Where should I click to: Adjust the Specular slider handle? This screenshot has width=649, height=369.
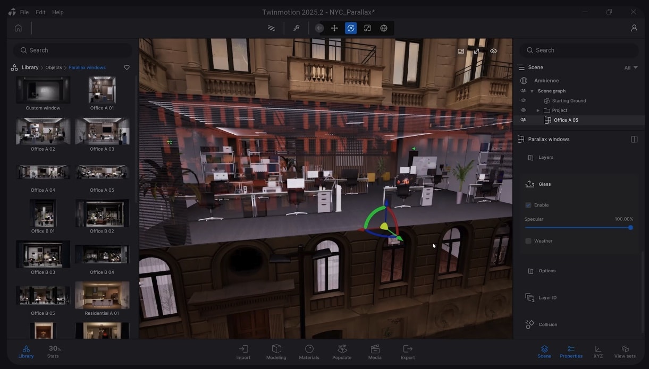tap(630, 228)
